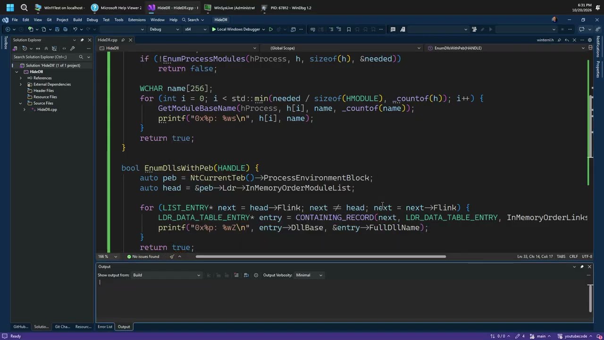The width and height of the screenshot is (604, 340).
Task: Toggle the auto-hide pin on Output panel
Action: click(x=582, y=267)
